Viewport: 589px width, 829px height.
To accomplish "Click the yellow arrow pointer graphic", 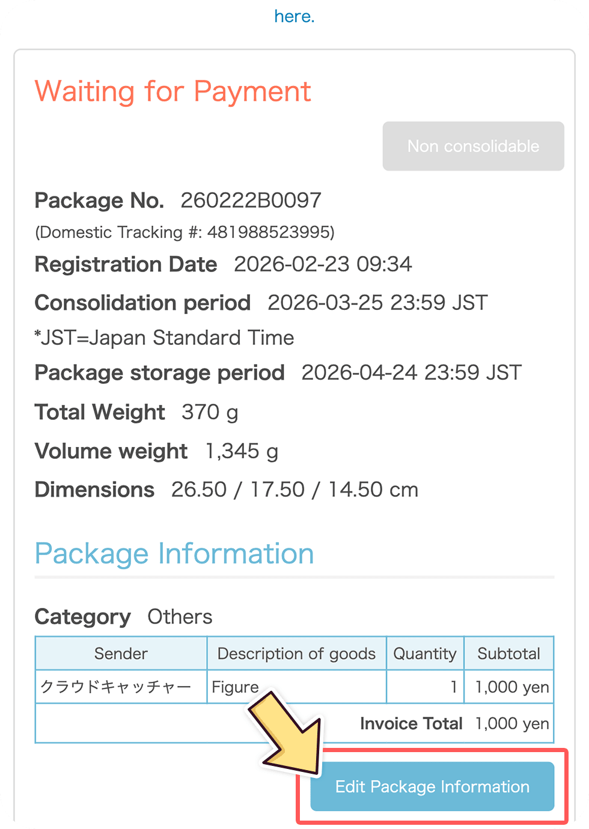I will click(x=286, y=732).
